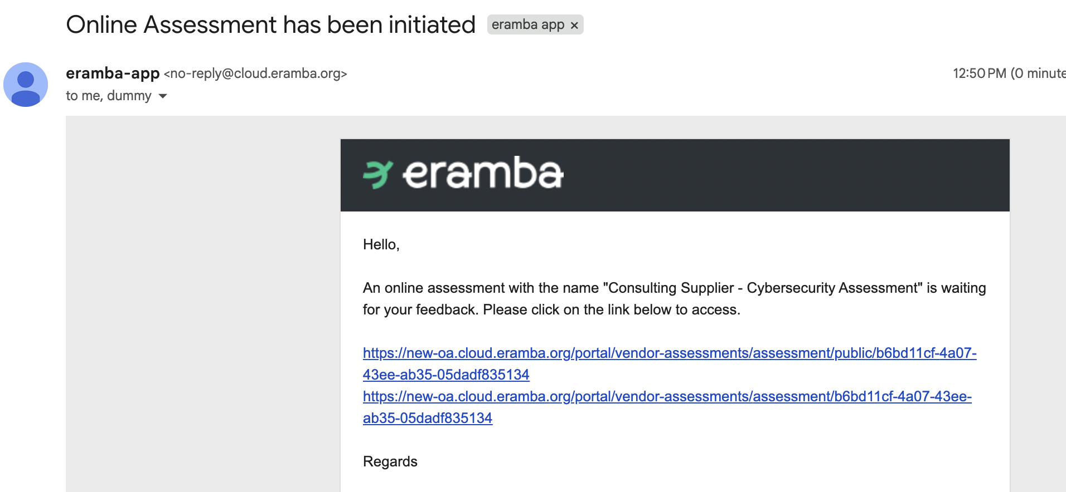1066x492 pixels.
Task: Click the green eramba logo mark
Action: [378, 174]
